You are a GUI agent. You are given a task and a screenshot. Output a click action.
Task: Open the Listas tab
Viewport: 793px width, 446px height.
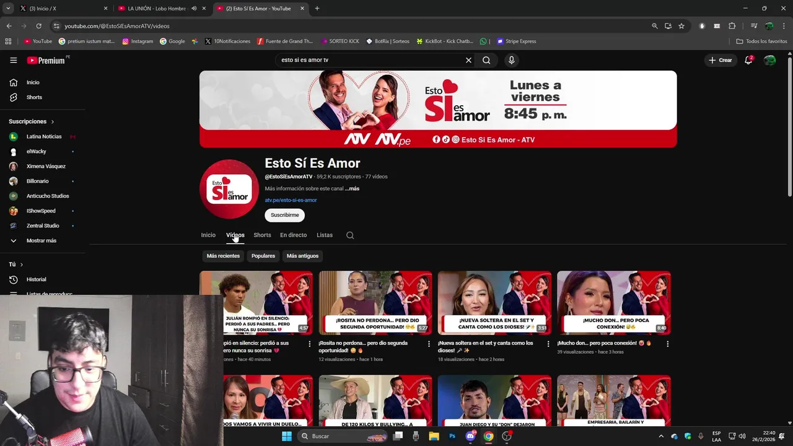[x=325, y=235]
